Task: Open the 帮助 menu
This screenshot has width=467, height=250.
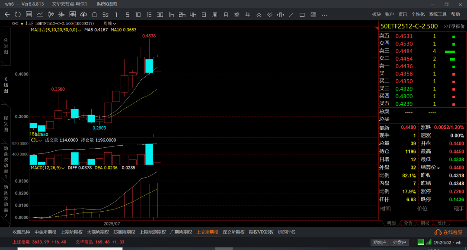Action: (455, 14)
